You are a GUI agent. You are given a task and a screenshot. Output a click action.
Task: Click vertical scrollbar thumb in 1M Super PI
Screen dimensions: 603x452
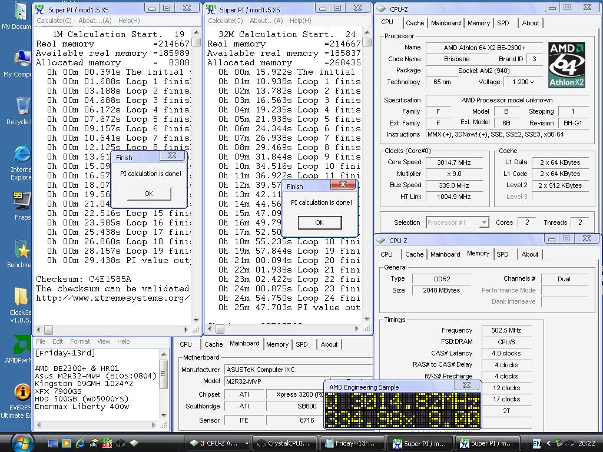[196, 42]
